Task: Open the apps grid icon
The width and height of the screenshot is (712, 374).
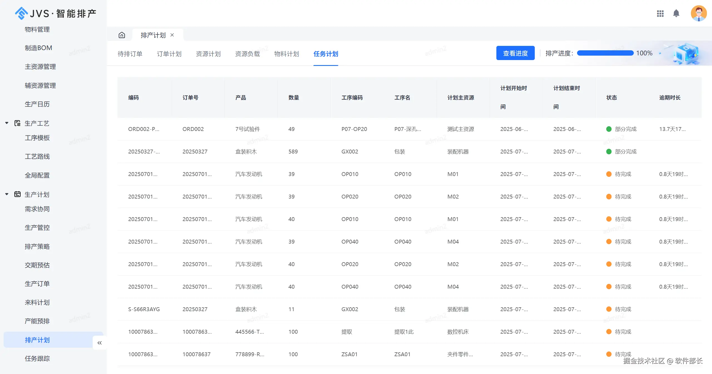Action: (660, 13)
